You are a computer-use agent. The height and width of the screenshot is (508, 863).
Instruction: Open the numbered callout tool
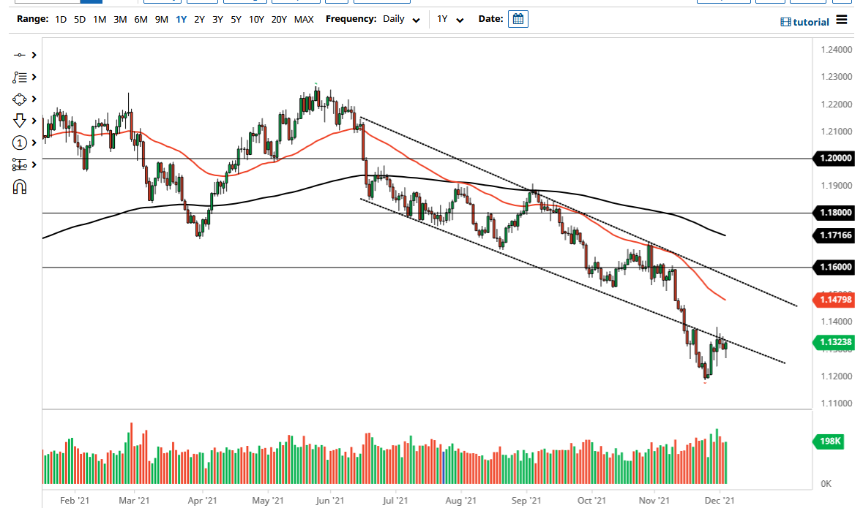[x=19, y=143]
